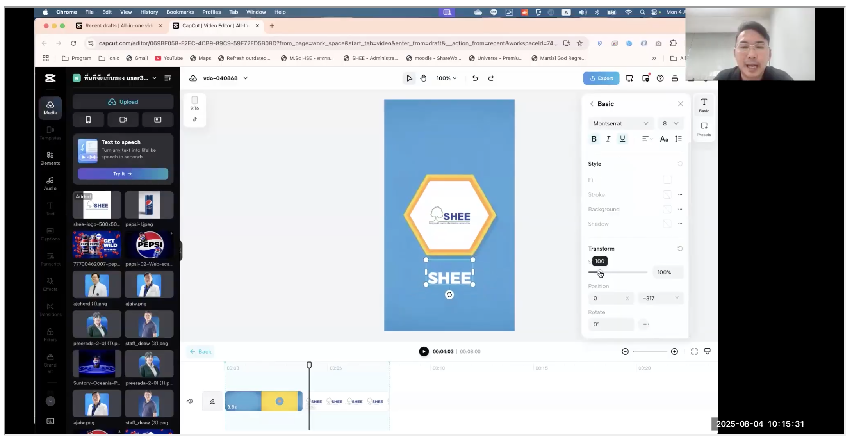Expand the 100% canvas zoom dropdown
The width and height of the screenshot is (852, 445).
click(446, 78)
